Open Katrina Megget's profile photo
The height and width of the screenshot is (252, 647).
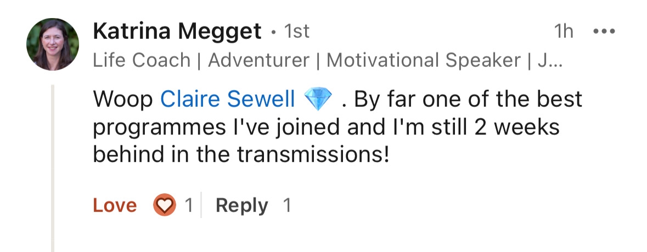(x=52, y=44)
